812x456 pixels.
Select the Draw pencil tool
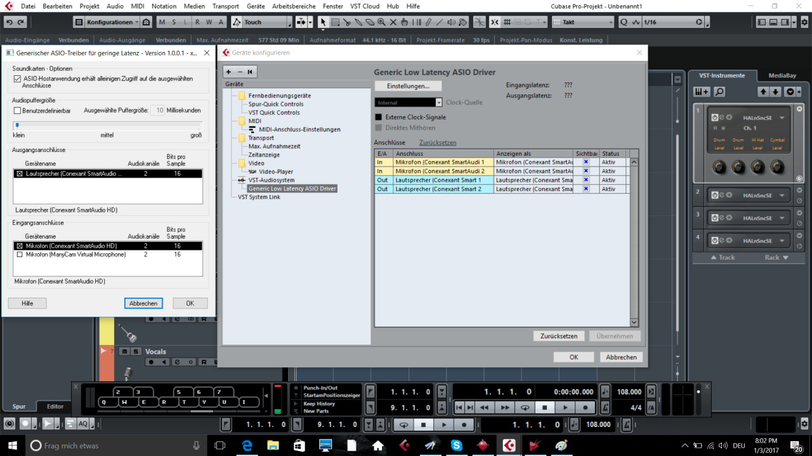tap(428, 22)
